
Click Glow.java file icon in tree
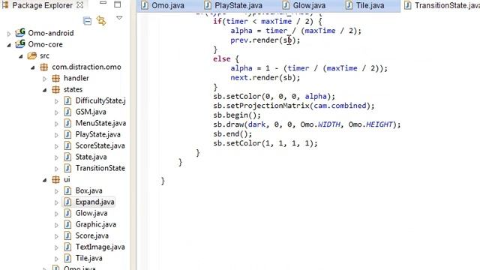[67, 213]
